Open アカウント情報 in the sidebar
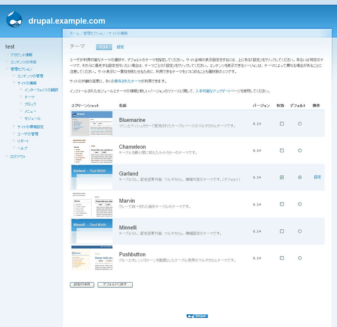 [21, 55]
